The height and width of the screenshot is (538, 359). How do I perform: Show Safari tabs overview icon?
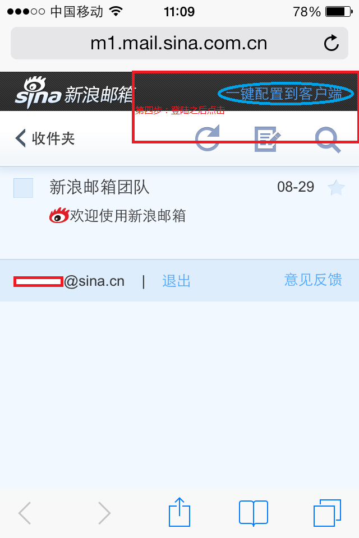(327, 513)
